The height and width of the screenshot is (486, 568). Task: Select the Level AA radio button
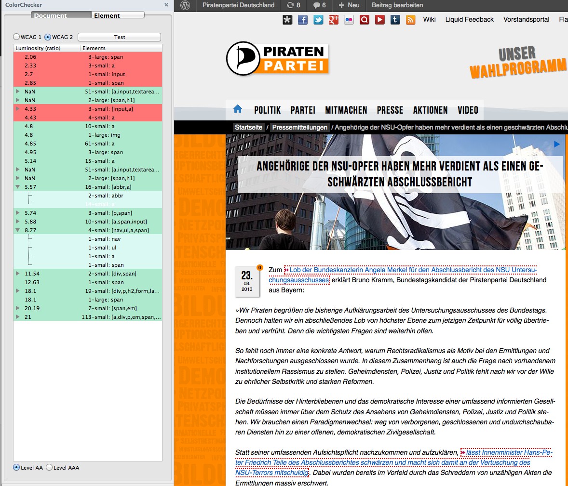pyautogui.click(x=16, y=467)
